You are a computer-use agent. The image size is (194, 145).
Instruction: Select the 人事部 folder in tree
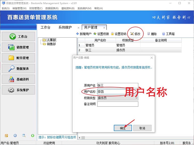point(49,40)
